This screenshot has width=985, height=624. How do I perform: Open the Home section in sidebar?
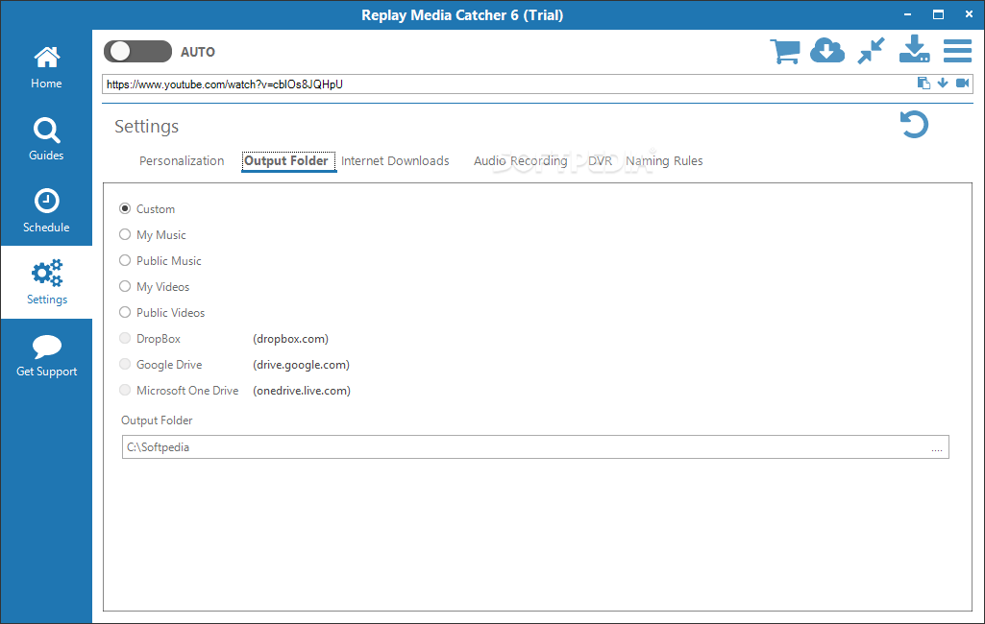tap(46, 68)
